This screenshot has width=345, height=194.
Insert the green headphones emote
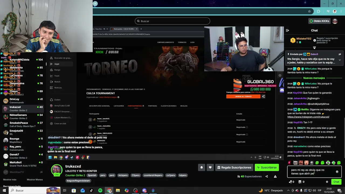tap(328, 163)
